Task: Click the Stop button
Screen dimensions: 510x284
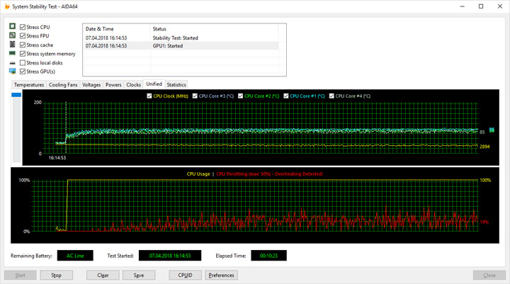Action: (x=56, y=276)
